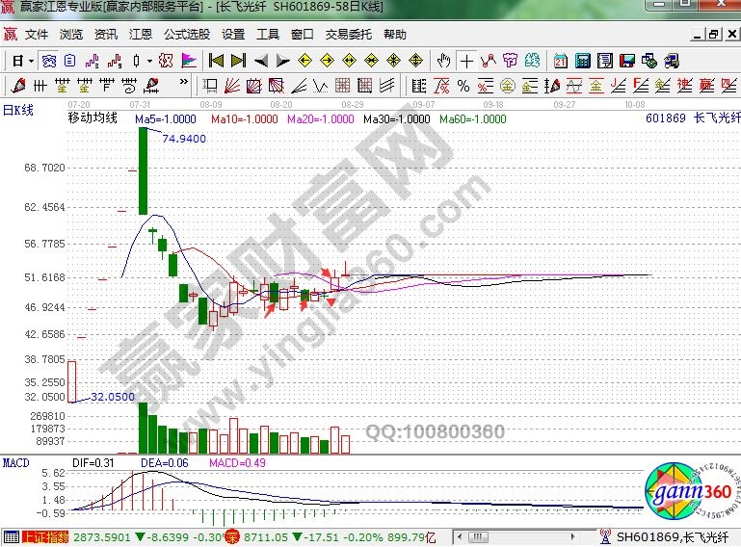
Task: Click the 上证指数 status bar label
Action: click(45, 536)
